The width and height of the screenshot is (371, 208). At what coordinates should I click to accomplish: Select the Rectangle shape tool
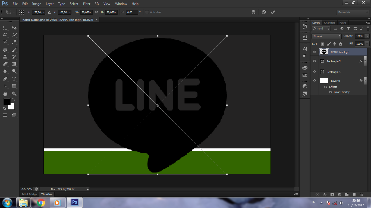coord(14,86)
